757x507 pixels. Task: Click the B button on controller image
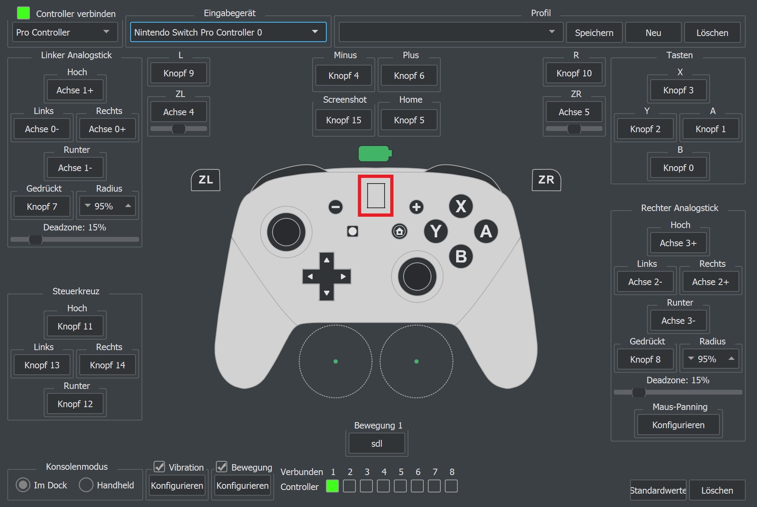(461, 256)
